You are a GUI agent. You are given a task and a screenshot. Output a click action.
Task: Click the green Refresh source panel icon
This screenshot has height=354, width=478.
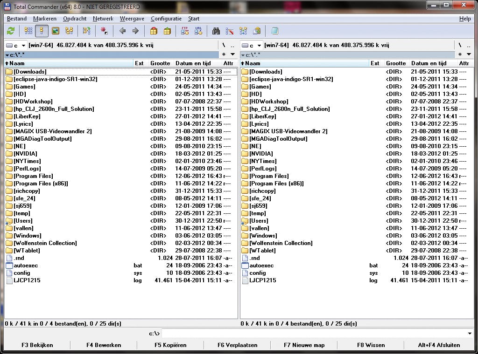(11, 31)
